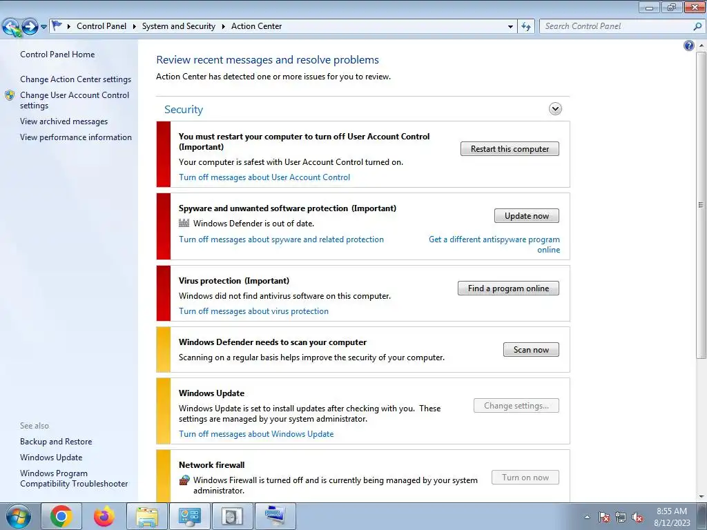Screen dimensions: 707x530
Task: Expand the arrow before Control Panel breadcrumb
Action: [x=69, y=27]
